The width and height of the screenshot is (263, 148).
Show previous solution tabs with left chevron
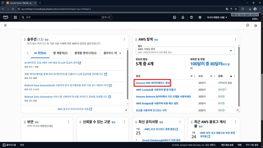point(27,53)
